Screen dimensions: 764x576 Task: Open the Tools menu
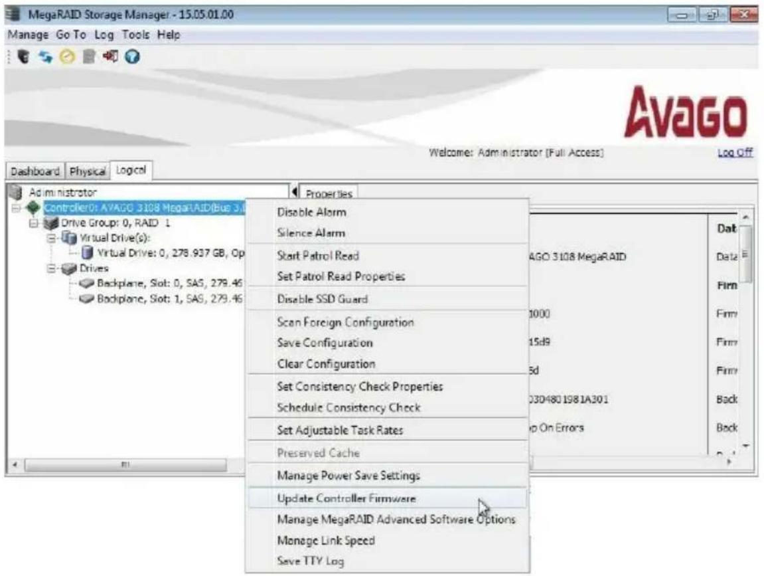135,35
